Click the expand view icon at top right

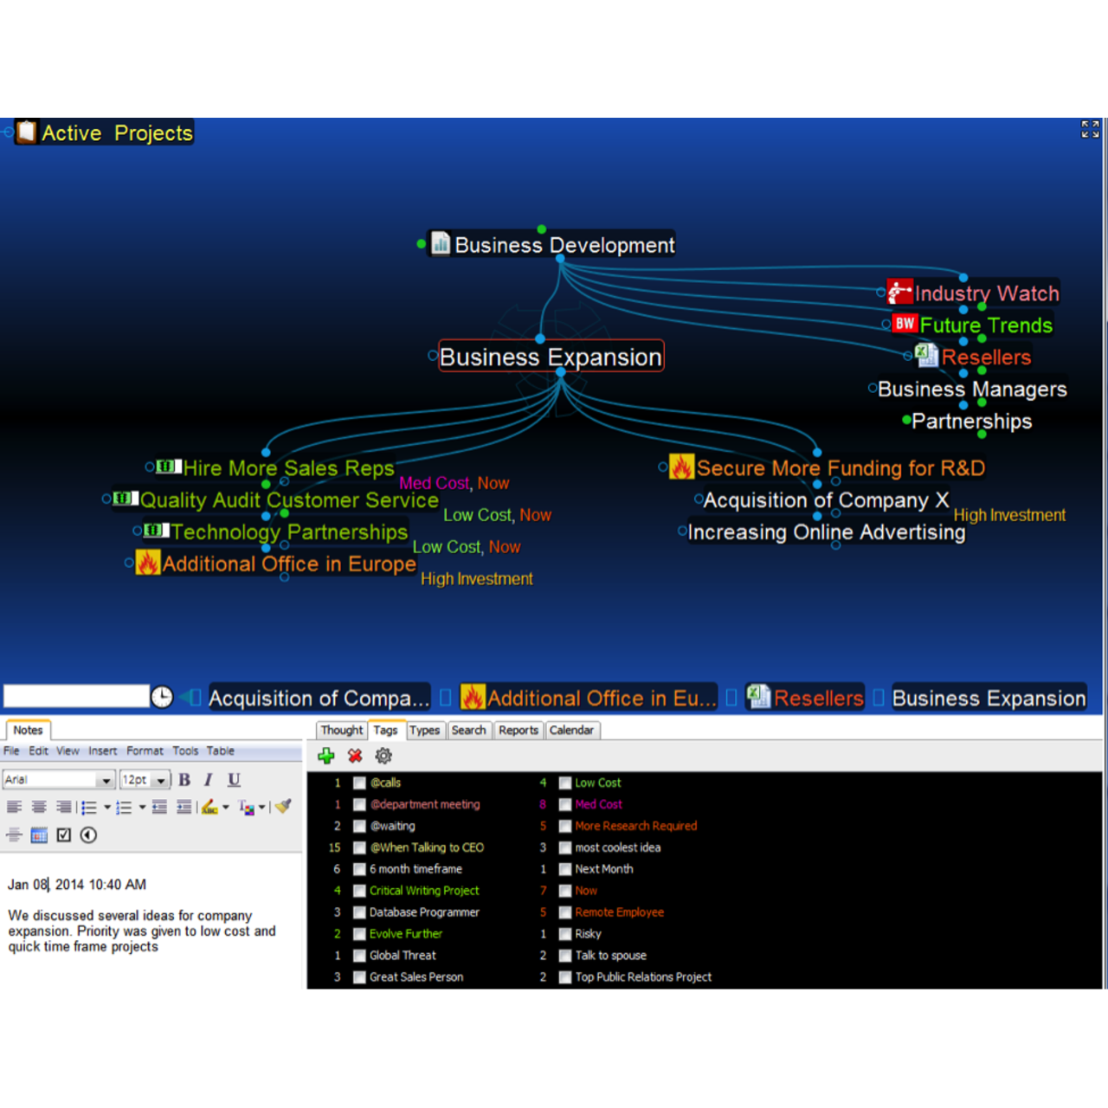point(1090,129)
